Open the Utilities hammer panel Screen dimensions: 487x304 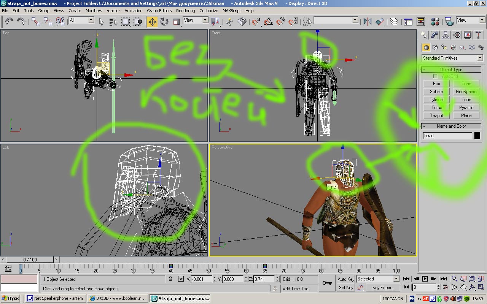[479, 35]
